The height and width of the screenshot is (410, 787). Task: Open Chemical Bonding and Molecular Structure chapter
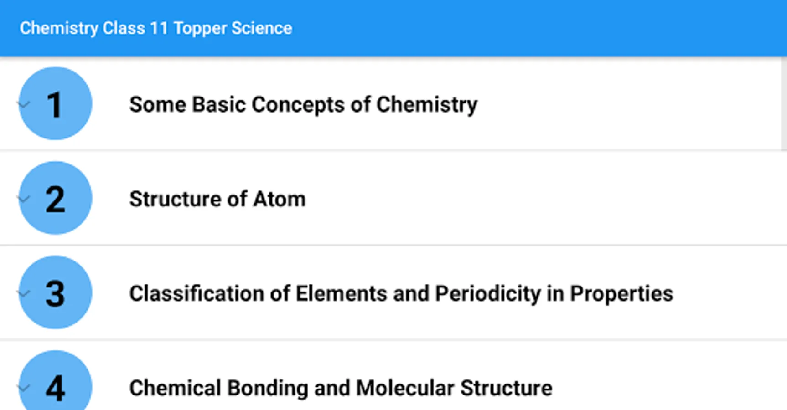click(x=341, y=388)
